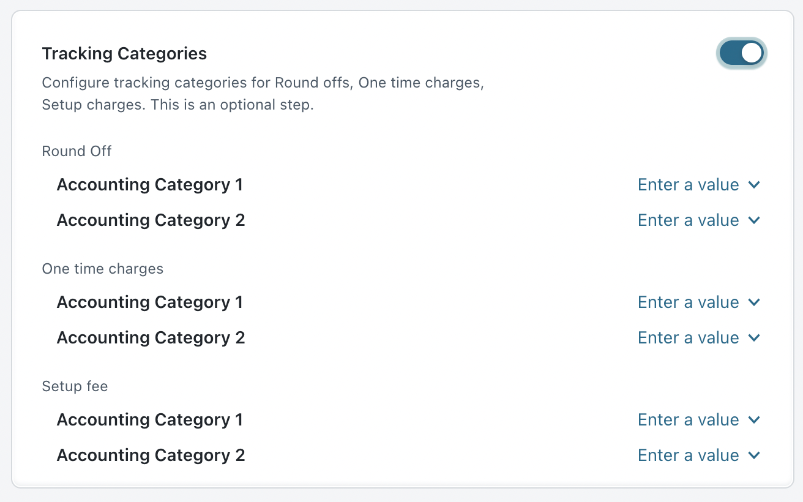Open 'Enter a value' for One time charges Category 1
803x502 pixels.
pyautogui.click(x=688, y=302)
